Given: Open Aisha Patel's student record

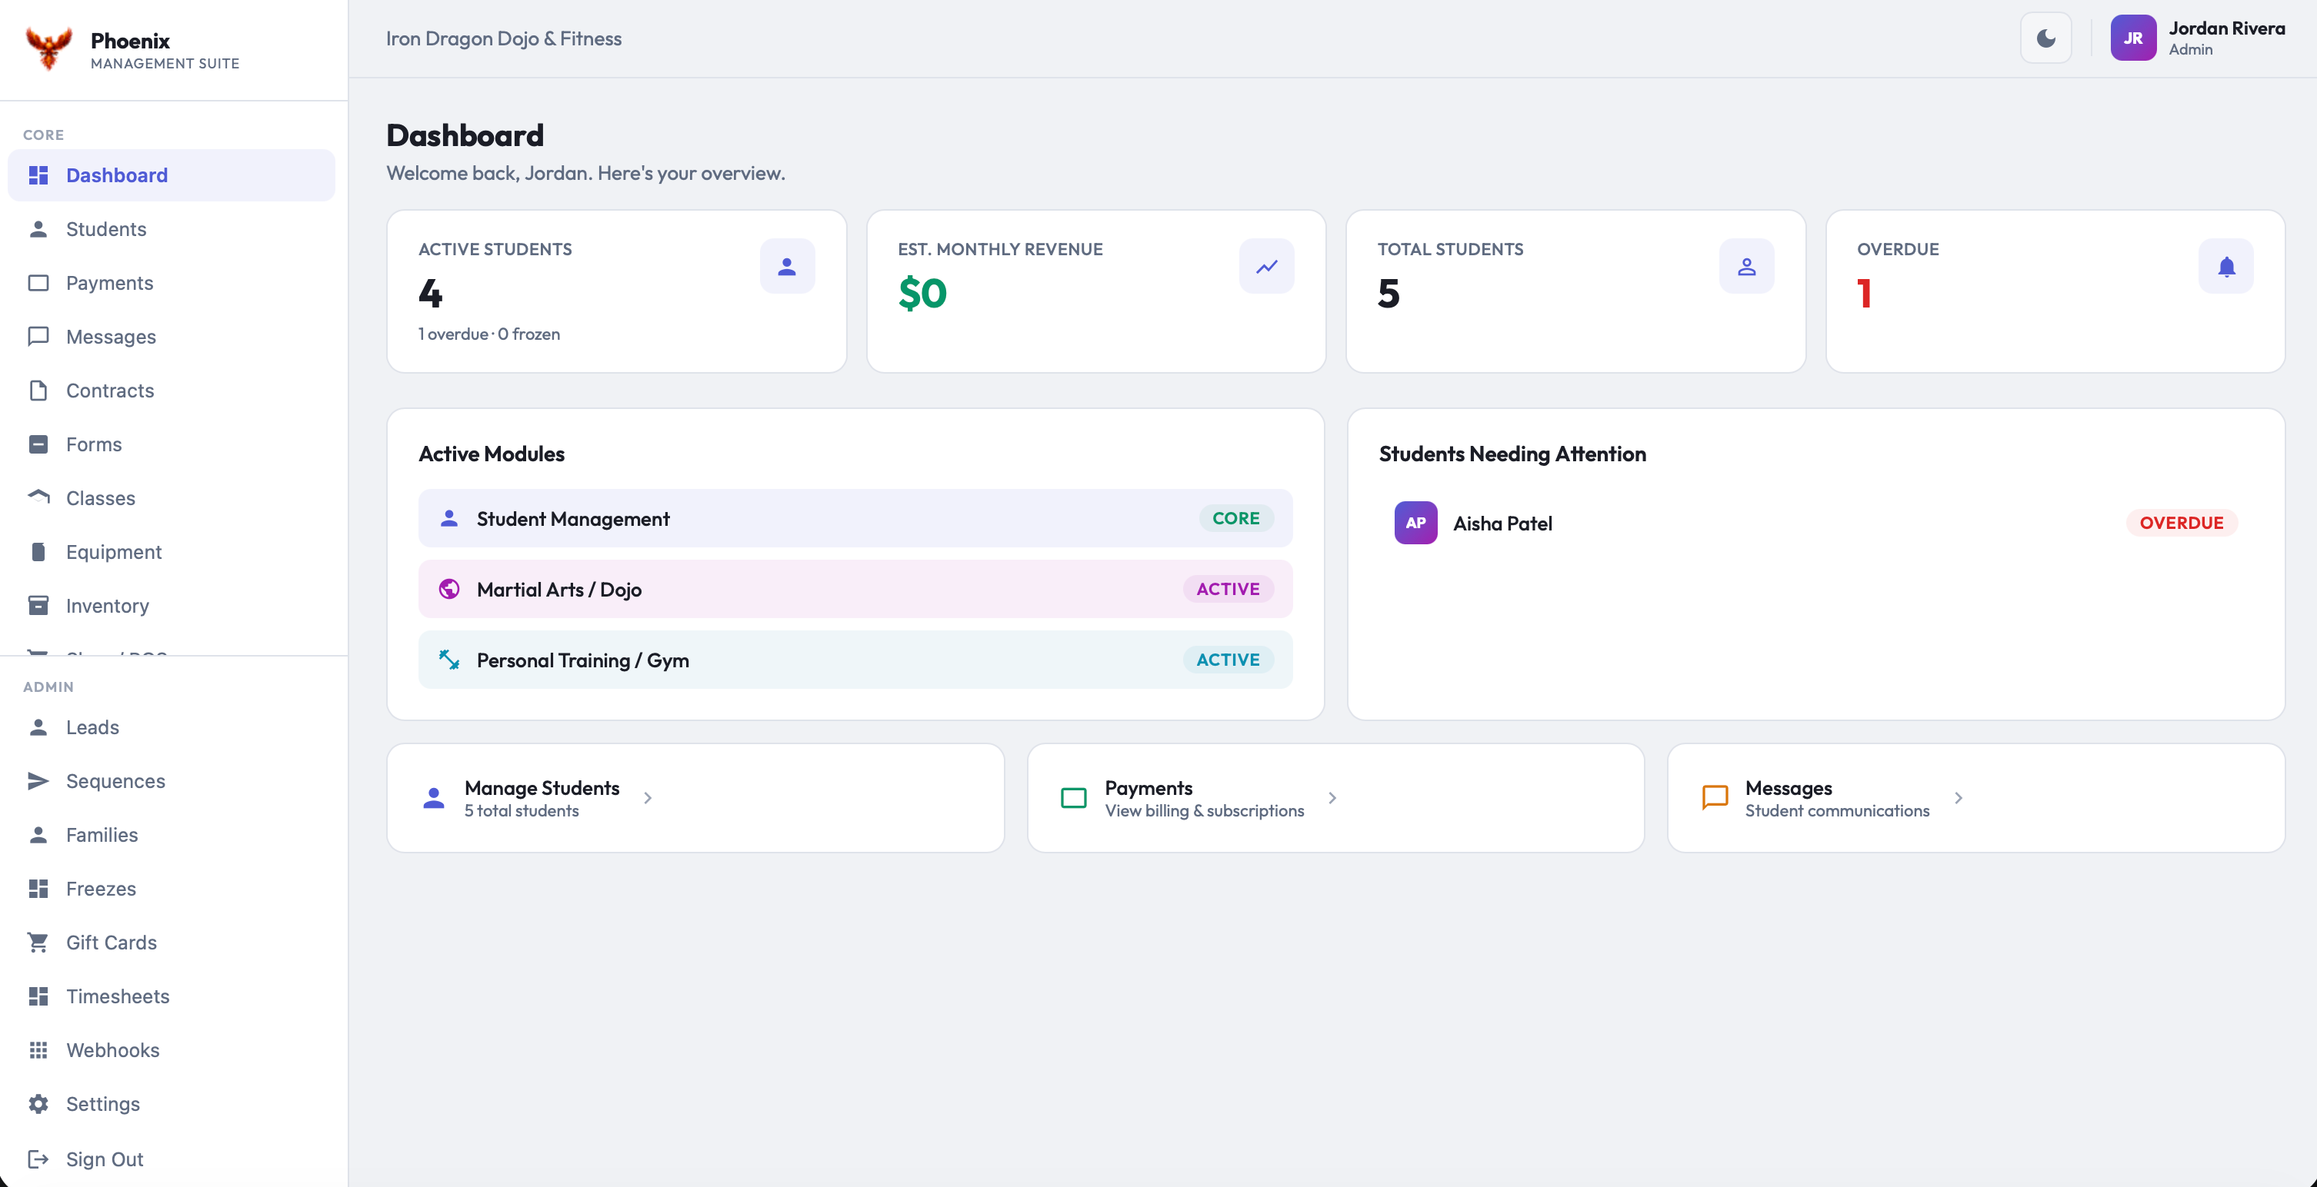Looking at the screenshot, I should pyautogui.click(x=1502, y=523).
